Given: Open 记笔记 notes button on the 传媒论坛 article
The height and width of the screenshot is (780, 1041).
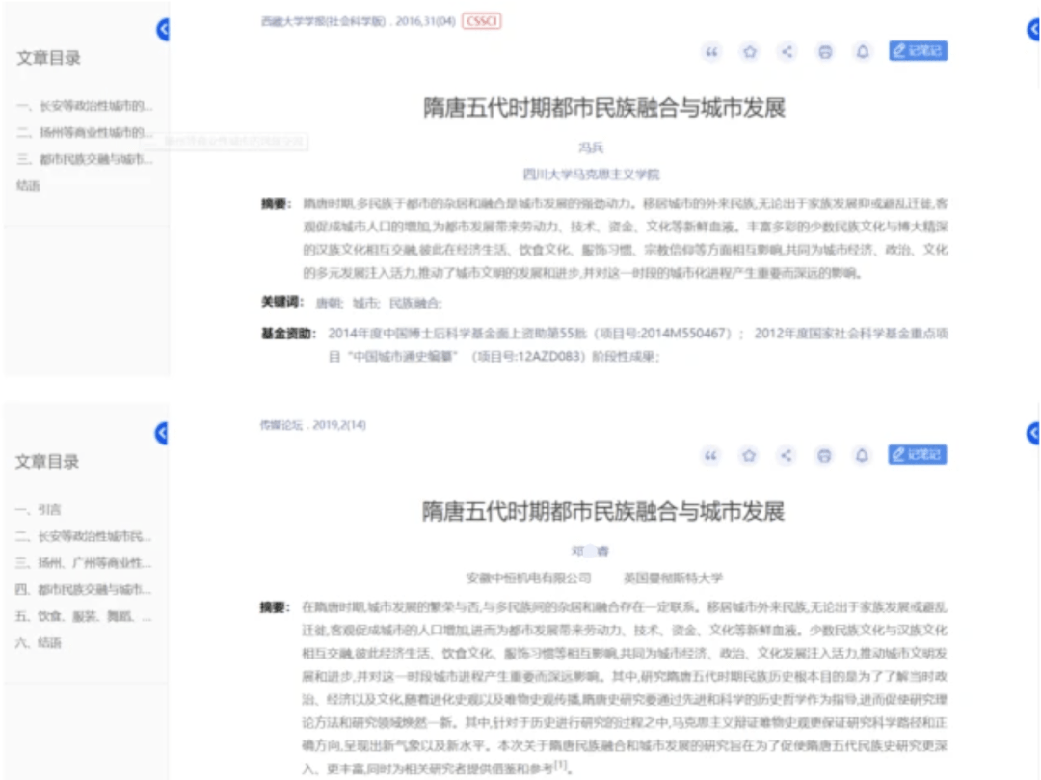Looking at the screenshot, I should coord(918,454).
